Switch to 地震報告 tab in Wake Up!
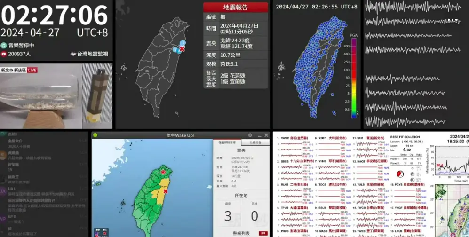Image resolution: width=469 pixels, height=237 pixels. coord(255,142)
